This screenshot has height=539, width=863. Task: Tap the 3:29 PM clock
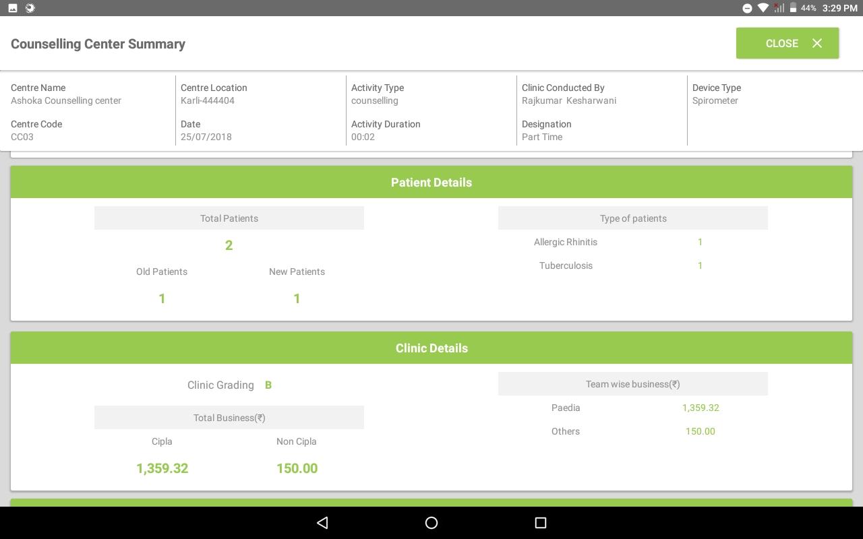click(x=840, y=8)
